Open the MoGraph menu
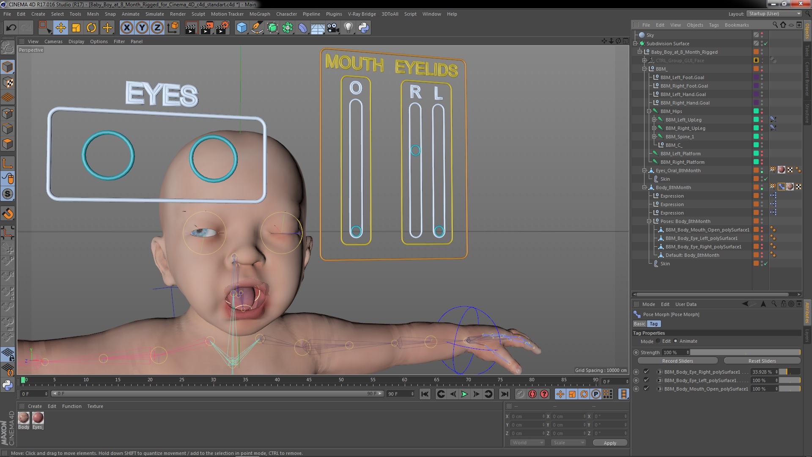The image size is (812, 457). [x=260, y=14]
